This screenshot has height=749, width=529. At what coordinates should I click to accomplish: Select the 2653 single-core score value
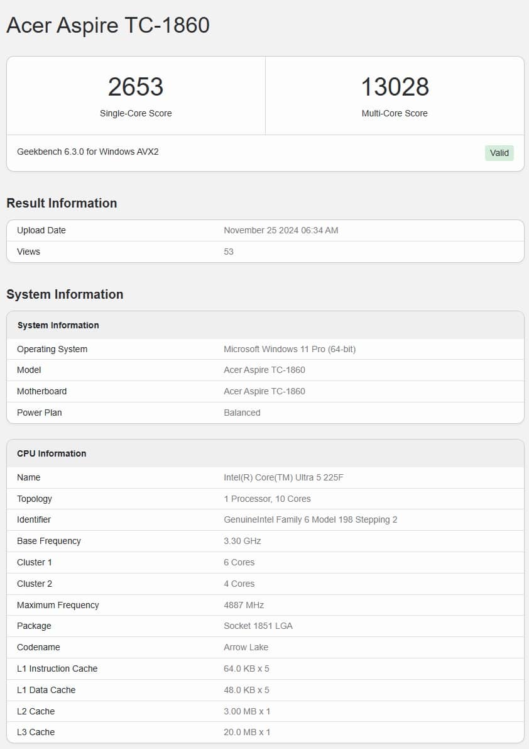coord(136,87)
